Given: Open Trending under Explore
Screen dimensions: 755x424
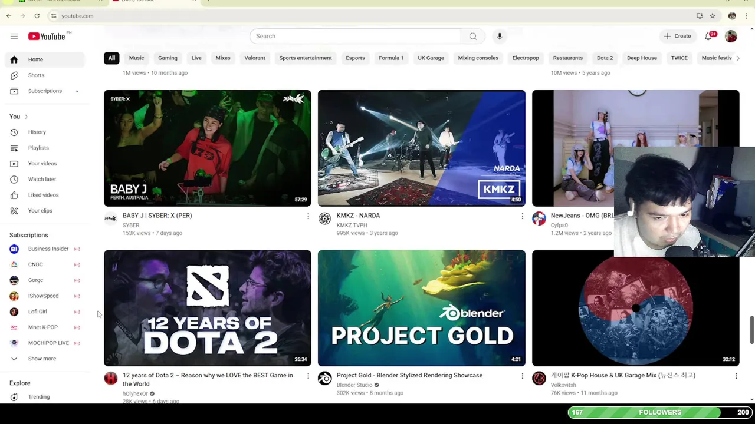Looking at the screenshot, I should (44, 397).
